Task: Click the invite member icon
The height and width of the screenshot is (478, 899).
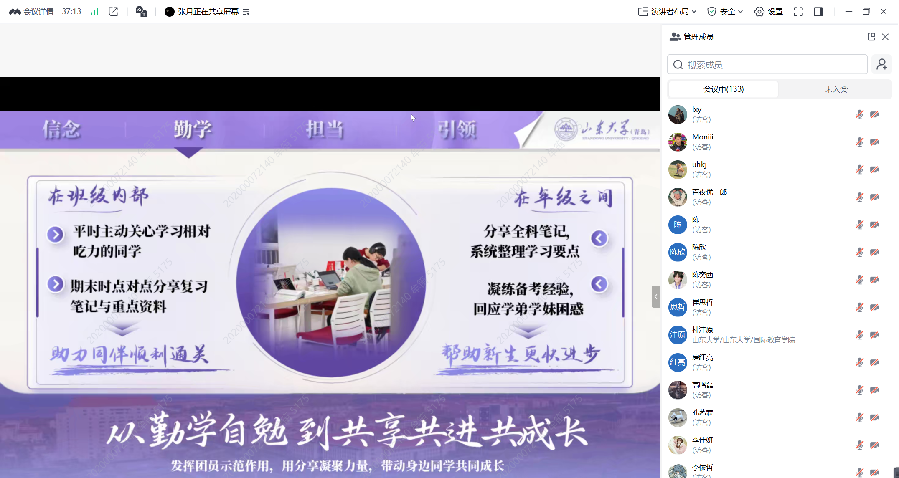Action: [x=881, y=65]
